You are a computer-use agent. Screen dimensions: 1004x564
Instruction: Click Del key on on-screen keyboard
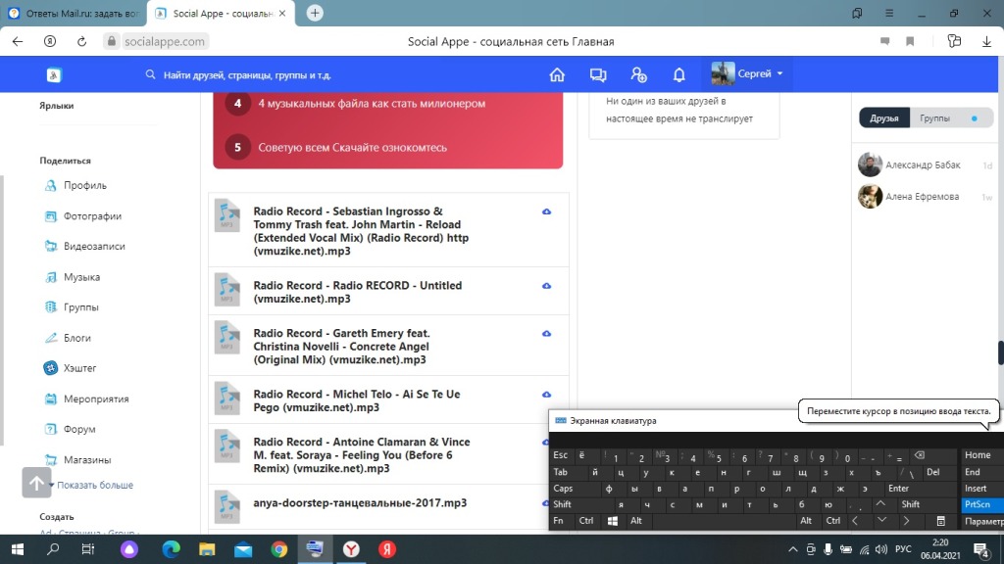click(x=933, y=472)
